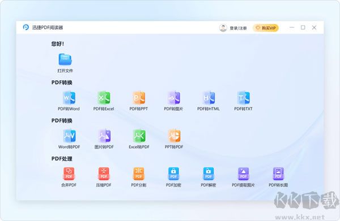Open the PDF转PPT converter
Image resolution: width=340 pixels, height=221 pixels.
(x=139, y=98)
